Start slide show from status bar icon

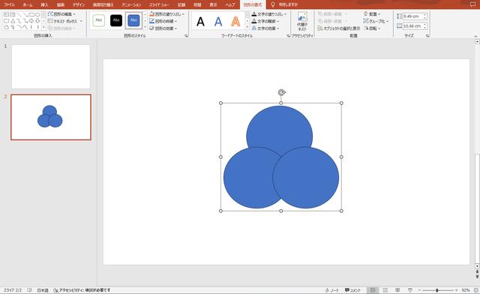[x=410, y=290]
